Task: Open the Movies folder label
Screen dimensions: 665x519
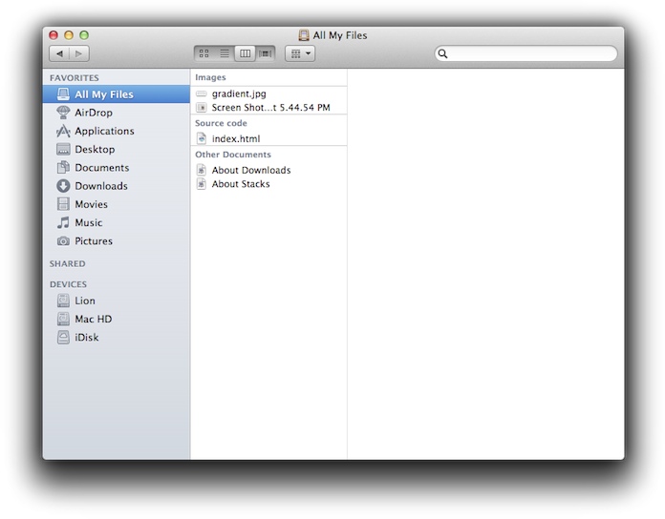Action: coord(91,204)
